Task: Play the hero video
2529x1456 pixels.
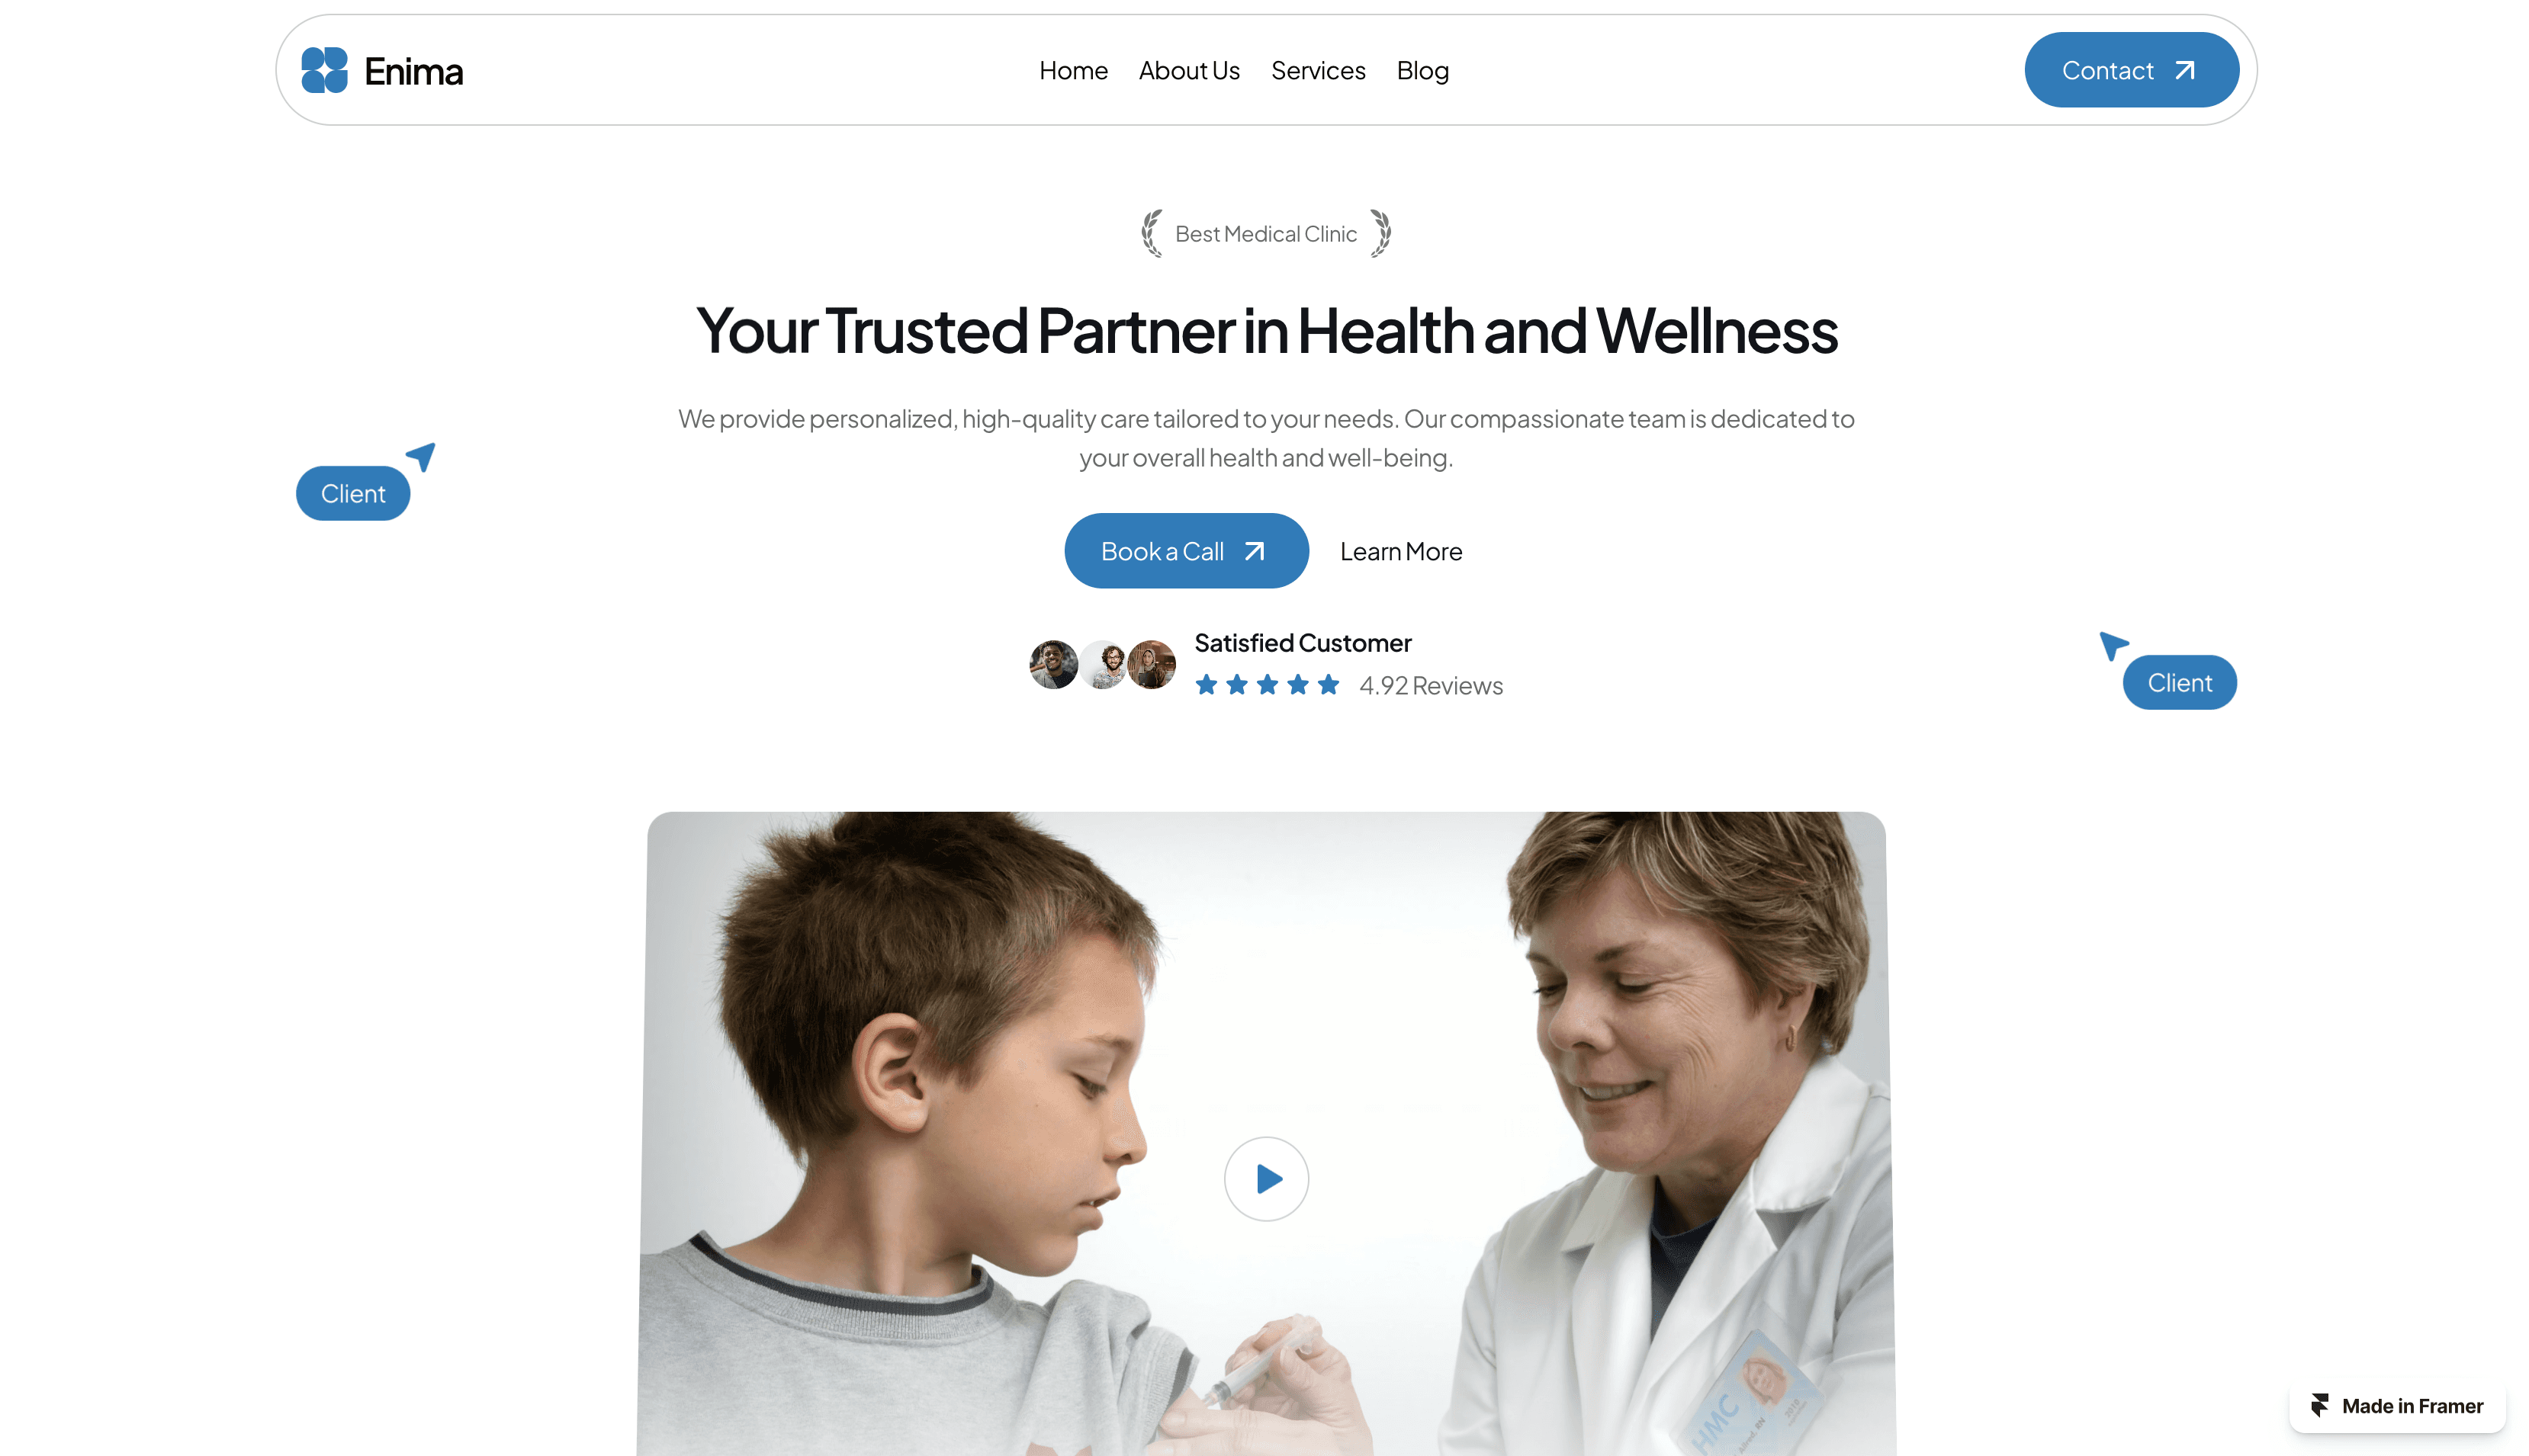Action: point(1267,1179)
